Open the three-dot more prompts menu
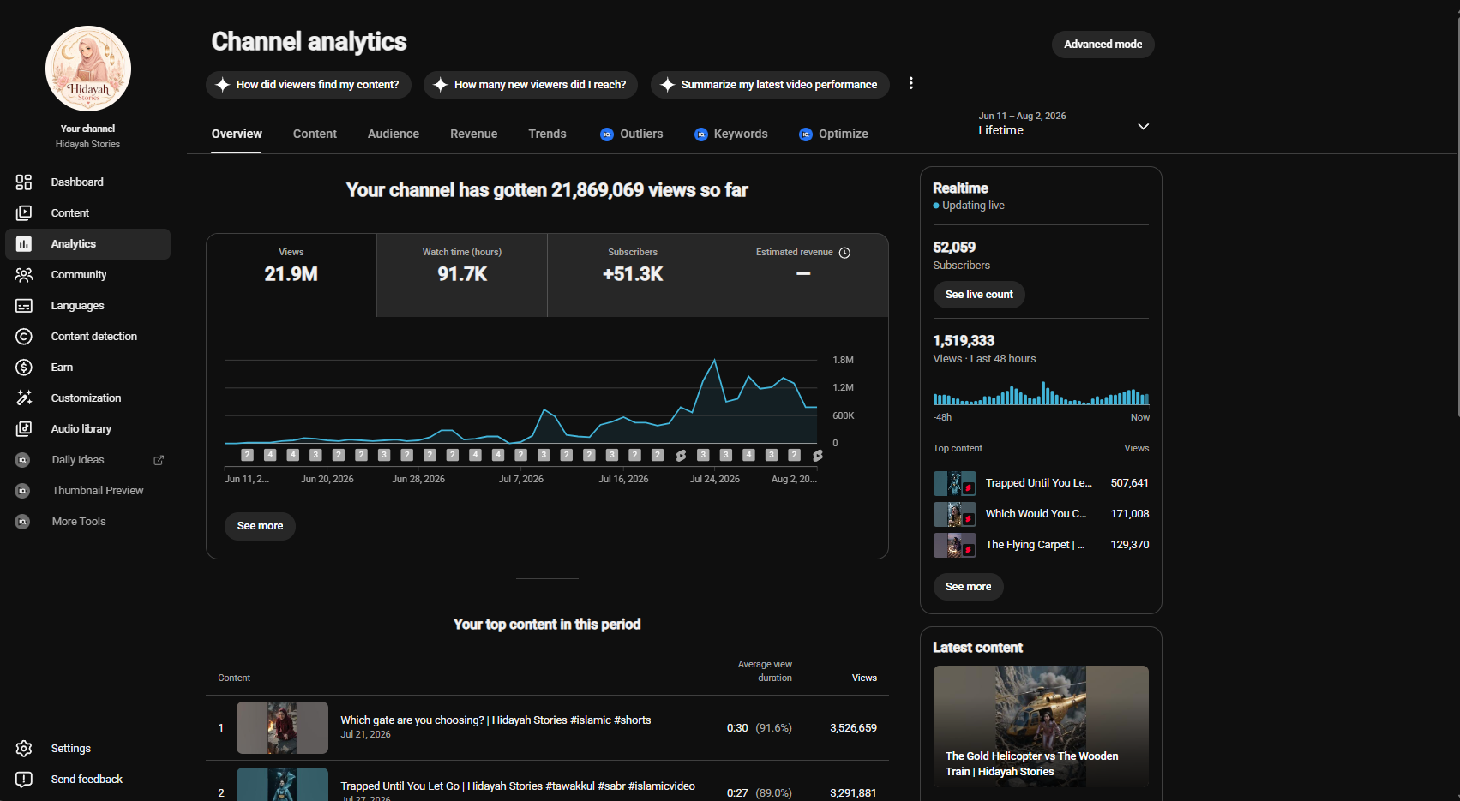 point(910,83)
